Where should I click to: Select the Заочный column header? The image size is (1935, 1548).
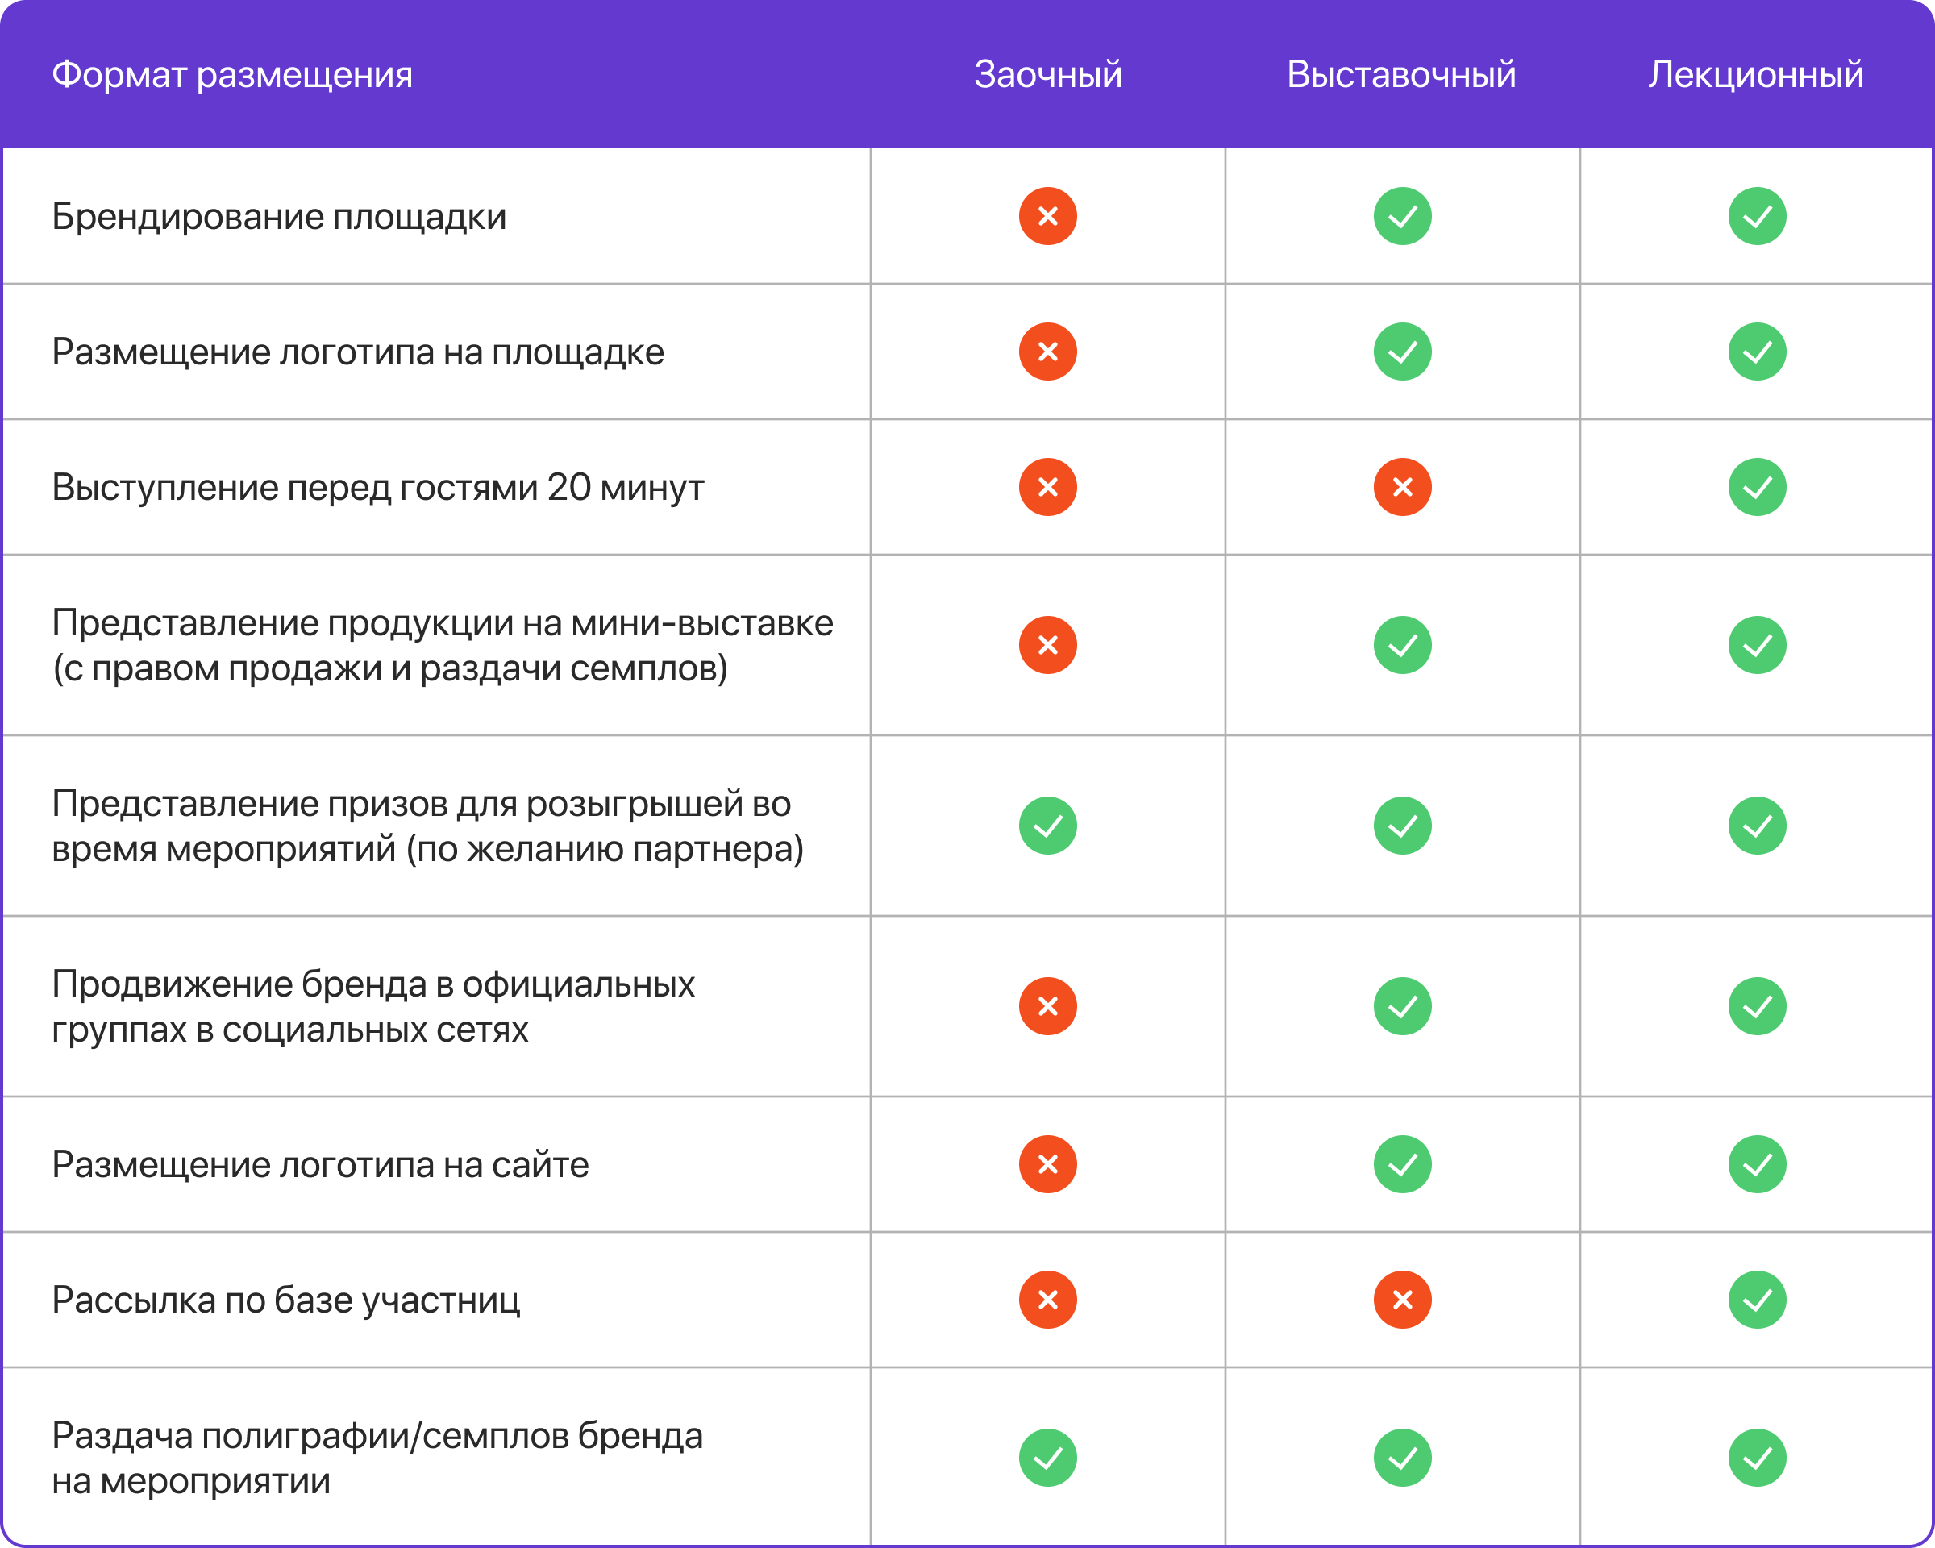click(x=1047, y=74)
